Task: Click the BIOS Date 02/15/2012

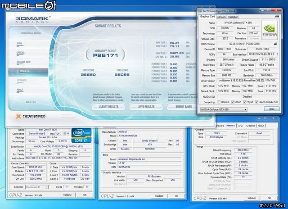Action: [149, 167]
